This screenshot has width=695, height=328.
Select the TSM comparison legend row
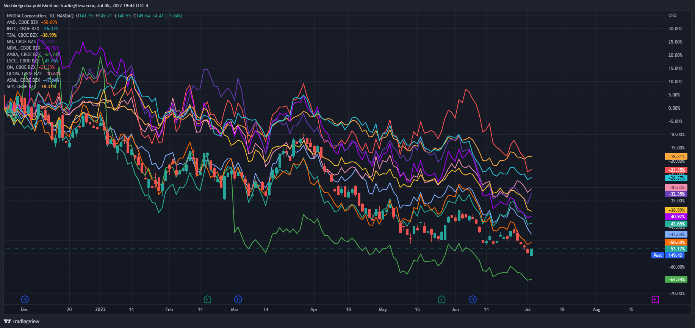pos(32,35)
